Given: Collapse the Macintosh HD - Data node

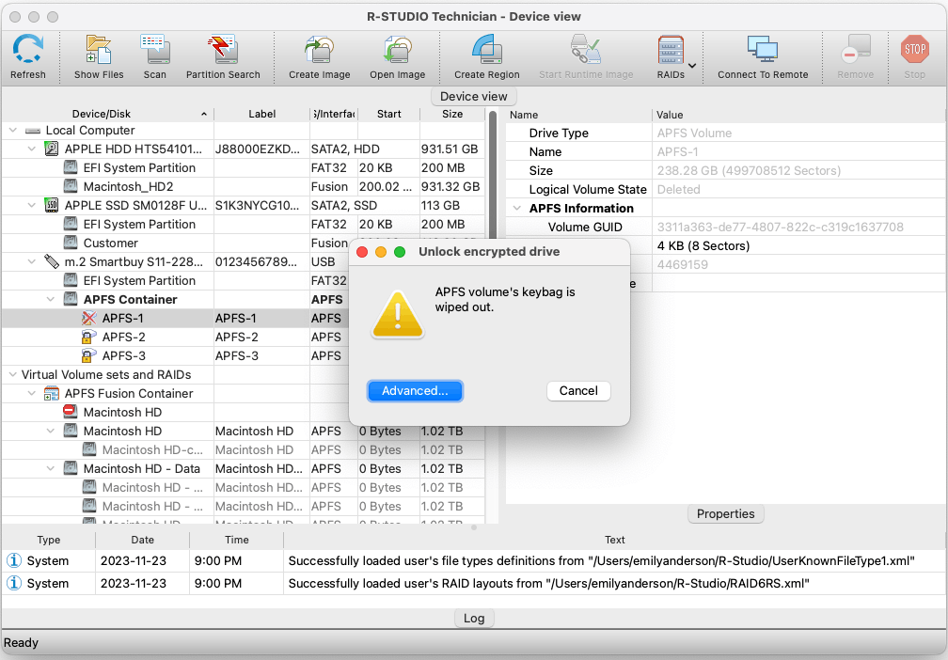Looking at the screenshot, I should 51,468.
